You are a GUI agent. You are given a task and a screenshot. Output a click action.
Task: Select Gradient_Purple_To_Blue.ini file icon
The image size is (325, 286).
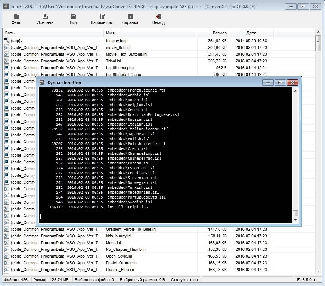tap(7, 229)
